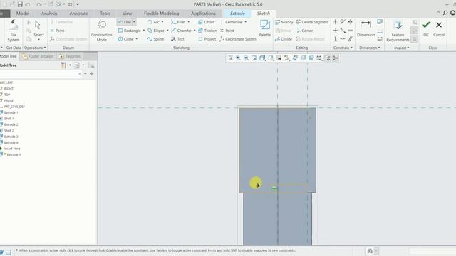Expand the Dimension group menu
This screenshot has height=256, width=456.
369,48
